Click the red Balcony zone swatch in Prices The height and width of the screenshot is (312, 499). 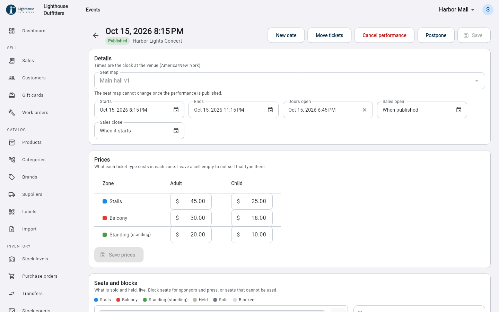pyautogui.click(x=105, y=218)
